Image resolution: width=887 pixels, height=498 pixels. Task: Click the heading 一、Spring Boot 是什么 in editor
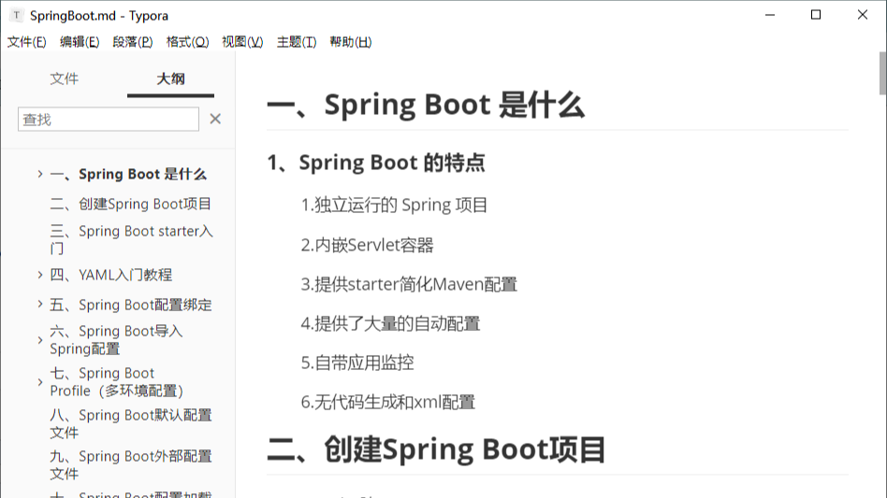tap(426, 105)
